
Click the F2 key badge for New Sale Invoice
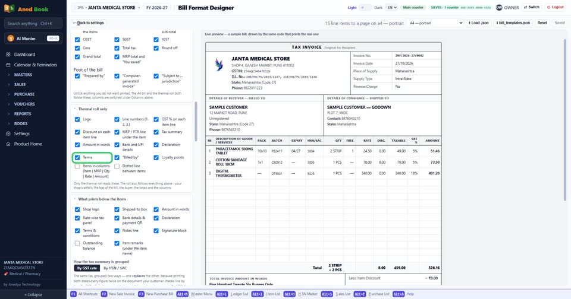coord(104,294)
